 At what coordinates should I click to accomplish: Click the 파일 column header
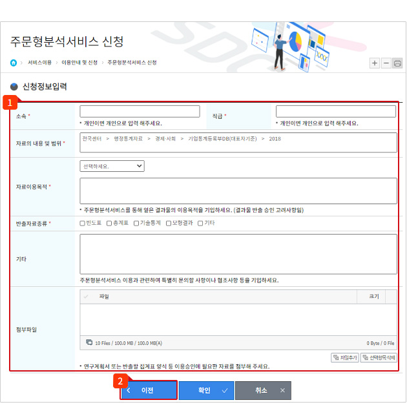pyautogui.click(x=104, y=297)
